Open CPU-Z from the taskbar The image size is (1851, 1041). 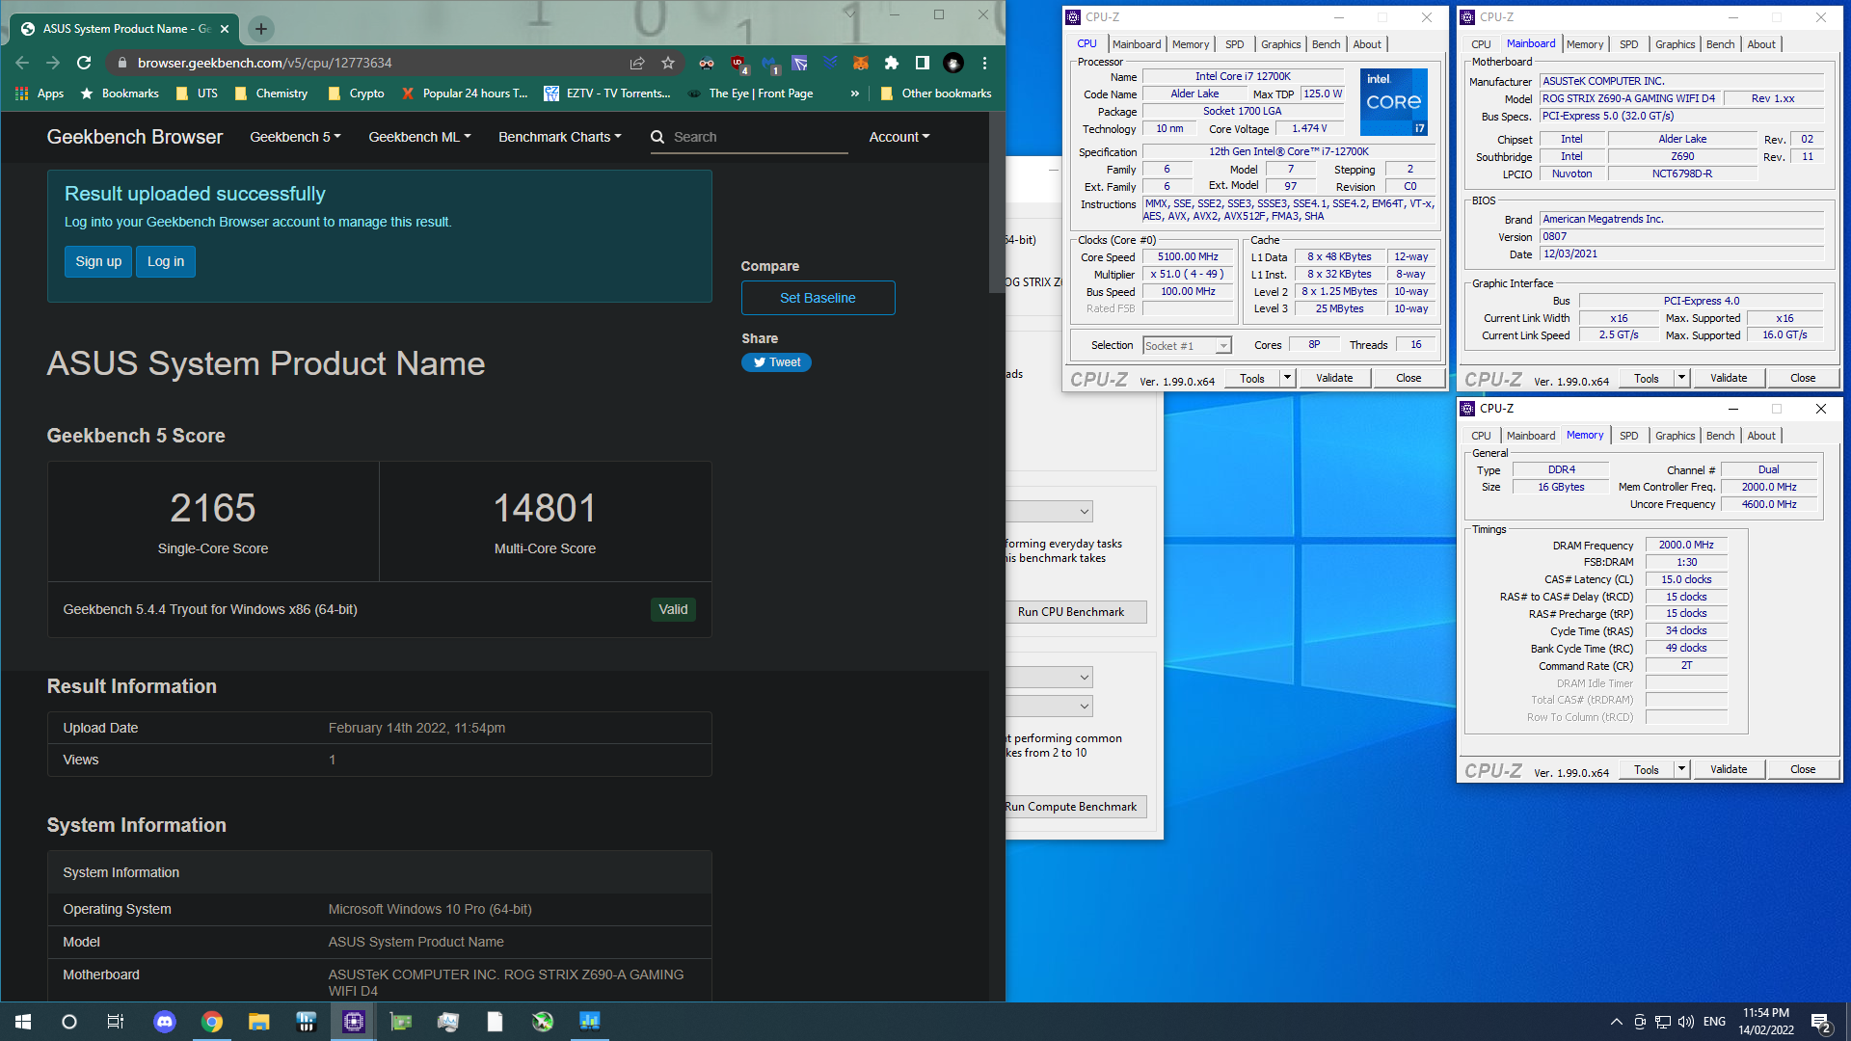tap(353, 1022)
